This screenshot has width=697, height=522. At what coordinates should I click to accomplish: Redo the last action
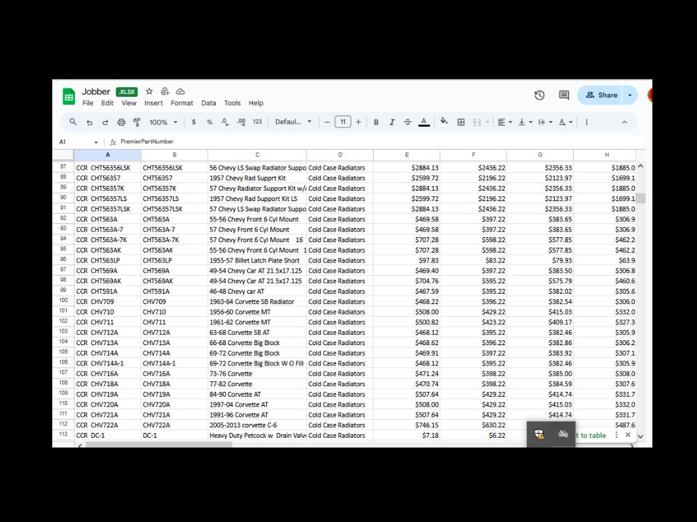coord(105,122)
